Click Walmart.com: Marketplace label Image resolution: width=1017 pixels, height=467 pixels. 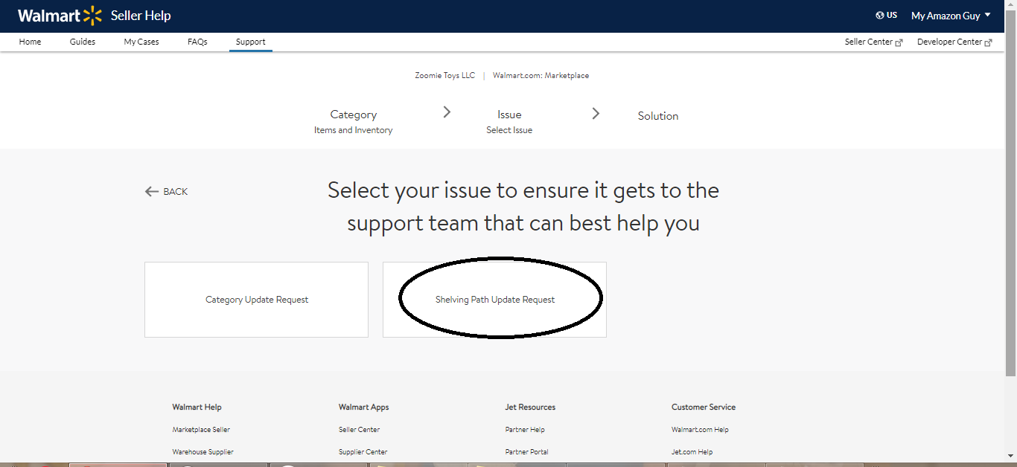tap(541, 75)
